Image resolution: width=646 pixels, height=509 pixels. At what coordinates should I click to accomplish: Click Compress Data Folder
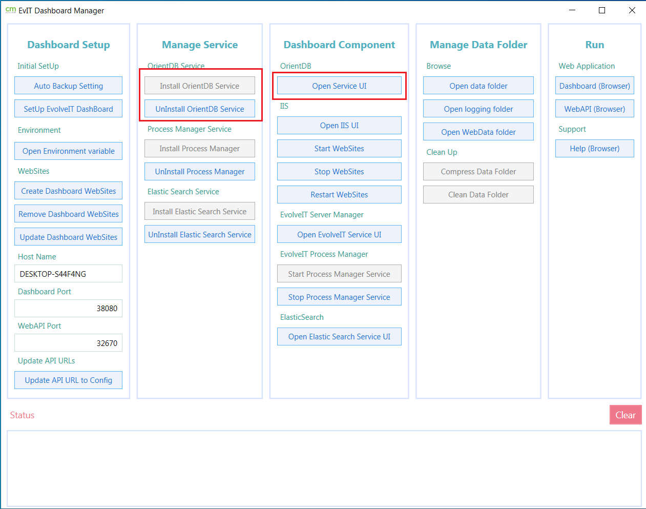478,171
